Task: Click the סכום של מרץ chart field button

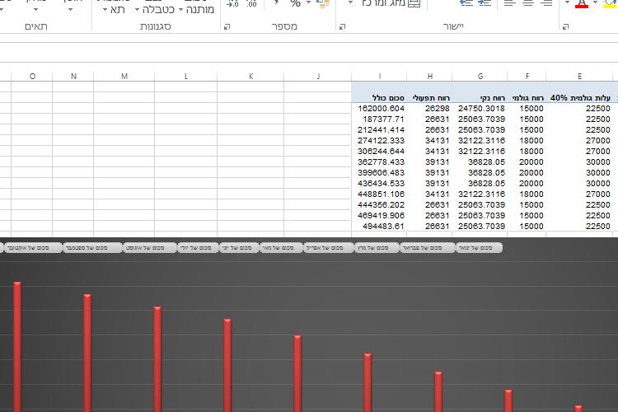Action: 377,247
